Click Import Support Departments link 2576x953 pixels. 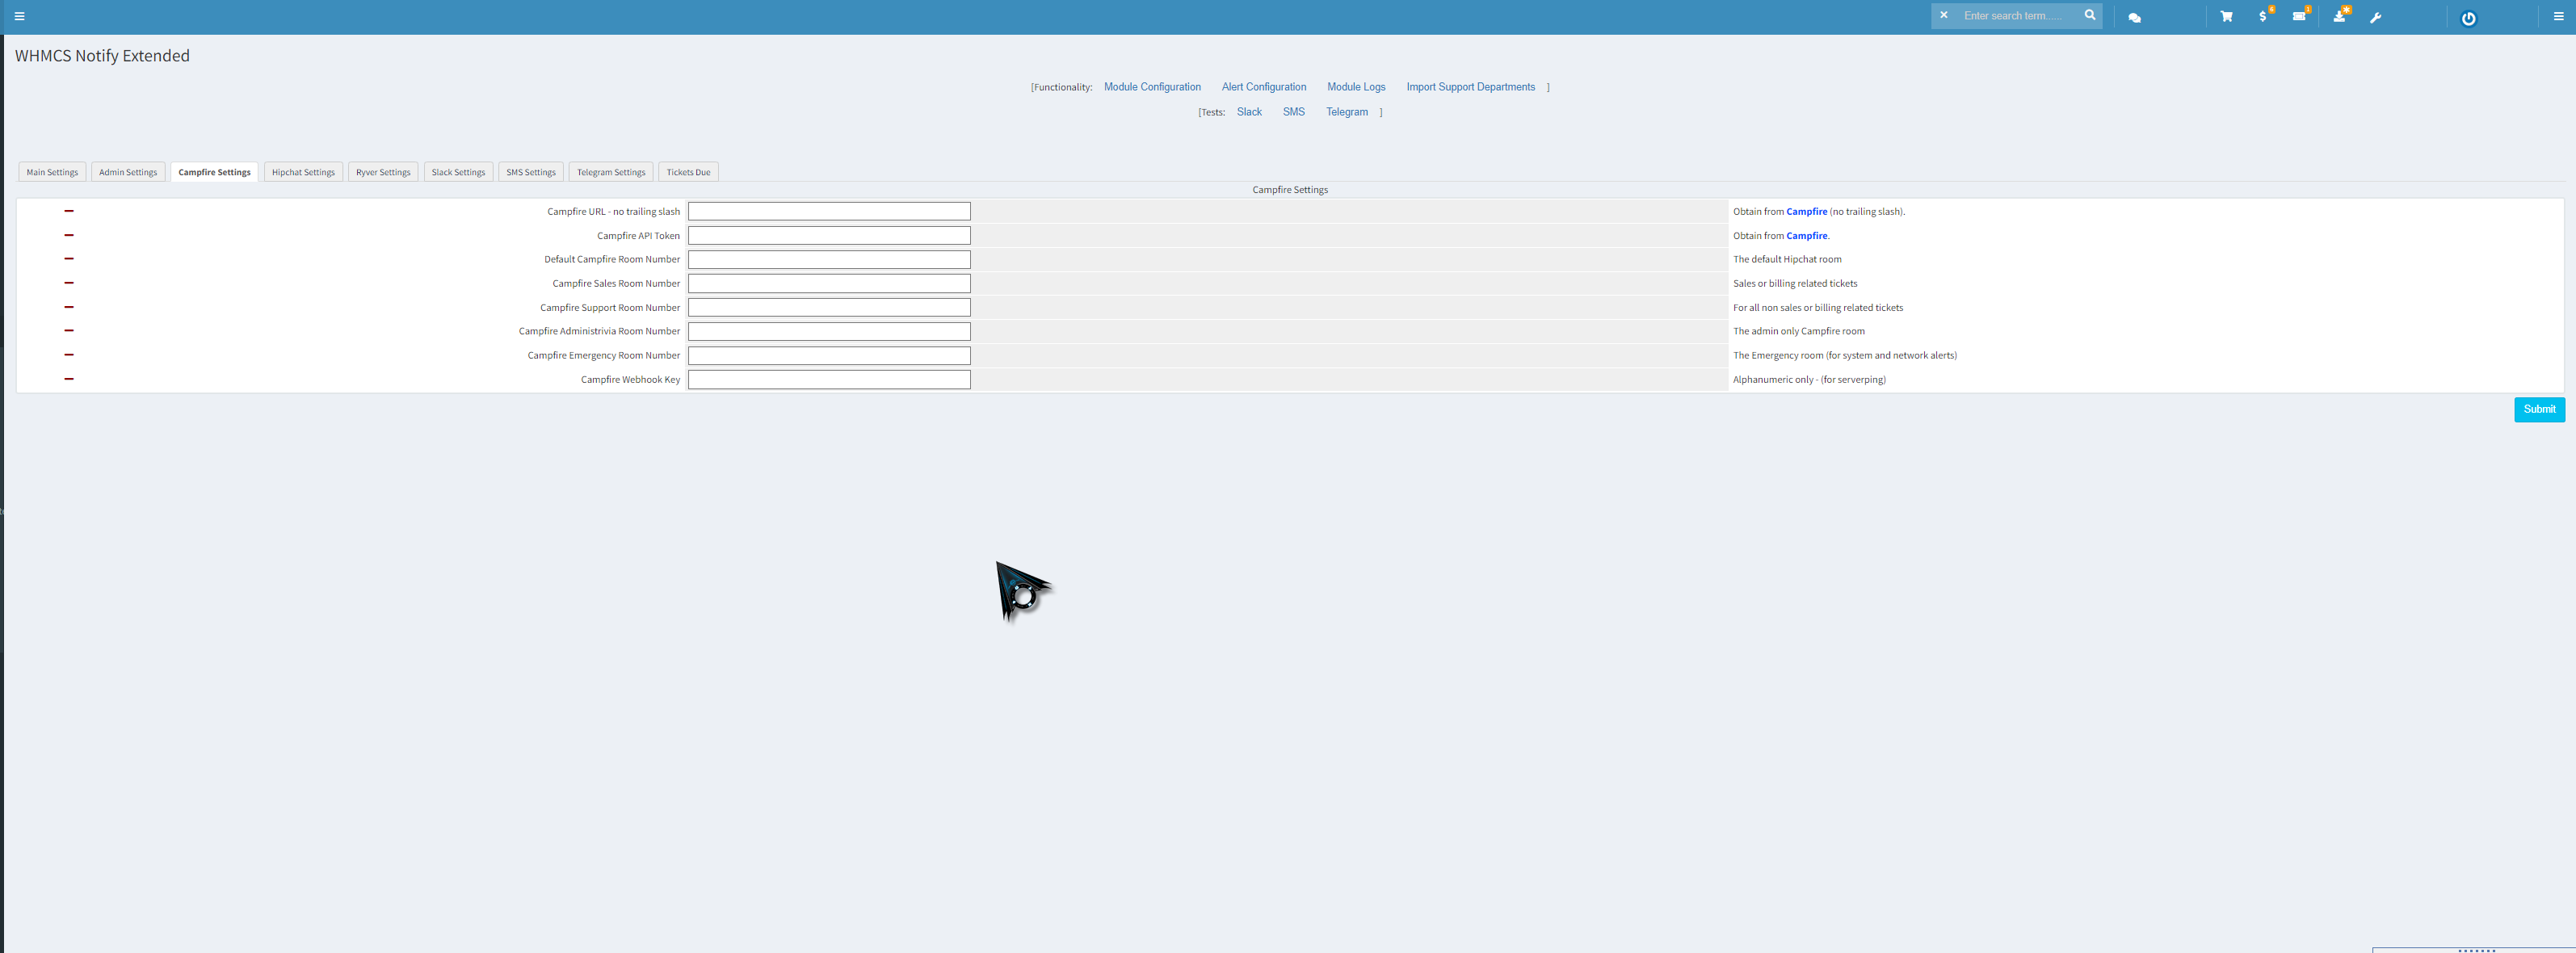(1470, 87)
